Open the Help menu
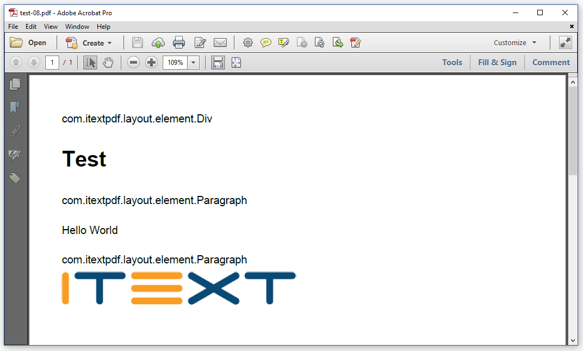Image resolution: width=583 pixels, height=351 pixels. pos(103,27)
